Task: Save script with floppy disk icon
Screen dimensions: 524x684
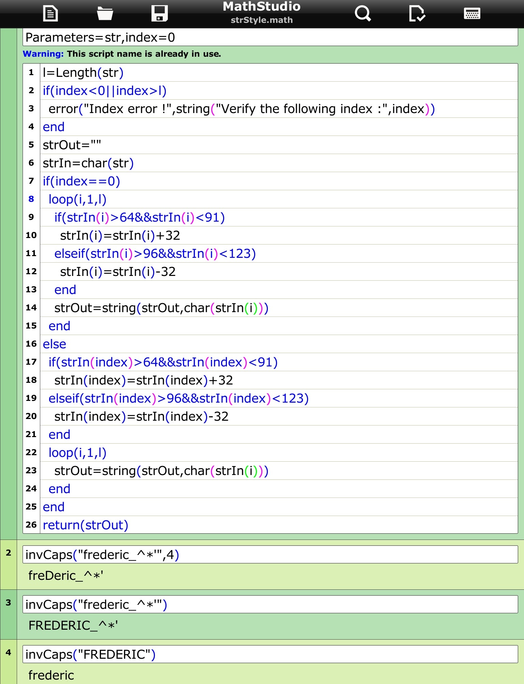Action: (159, 14)
